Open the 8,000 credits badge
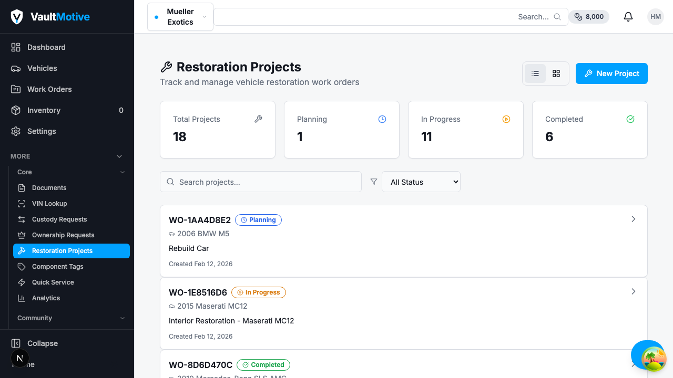The height and width of the screenshot is (378, 673). tap(589, 17)
